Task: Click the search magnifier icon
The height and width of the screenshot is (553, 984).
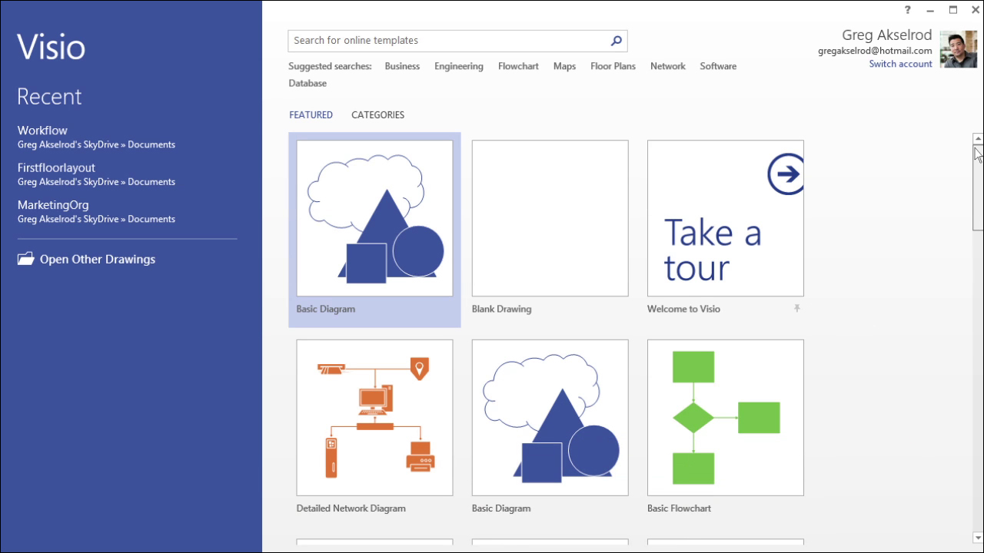Action: [x=615, y=41]
